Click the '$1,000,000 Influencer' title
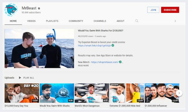The height and width of the screenshot is (112, 188). pos(156,106)
